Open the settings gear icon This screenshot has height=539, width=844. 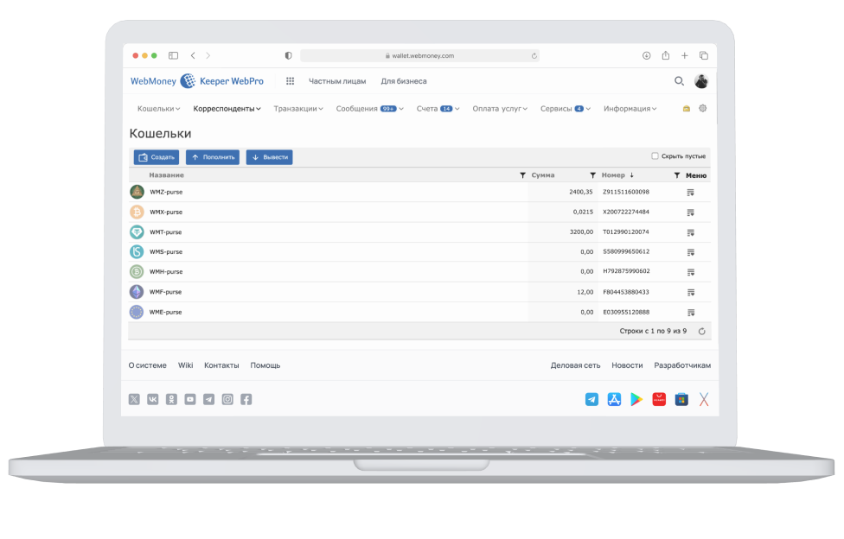702,109
